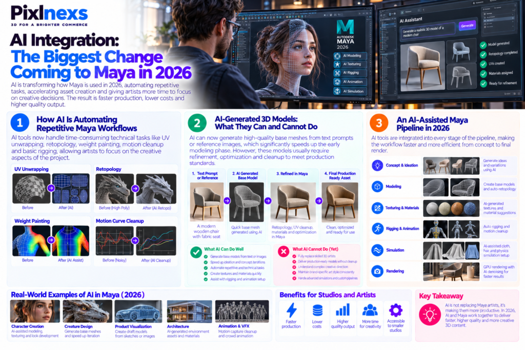Click the gear icon Accessible to smaller studios
Image resolution: width=525 pixels, height=350 pixels.
click(x=396, y=310)
